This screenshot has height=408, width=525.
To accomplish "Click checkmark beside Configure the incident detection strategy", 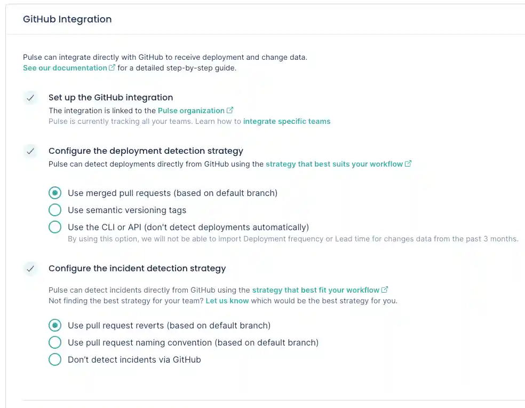I will tap(30, 269).
